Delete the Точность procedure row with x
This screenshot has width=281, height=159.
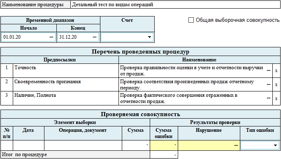click(276, 71)
